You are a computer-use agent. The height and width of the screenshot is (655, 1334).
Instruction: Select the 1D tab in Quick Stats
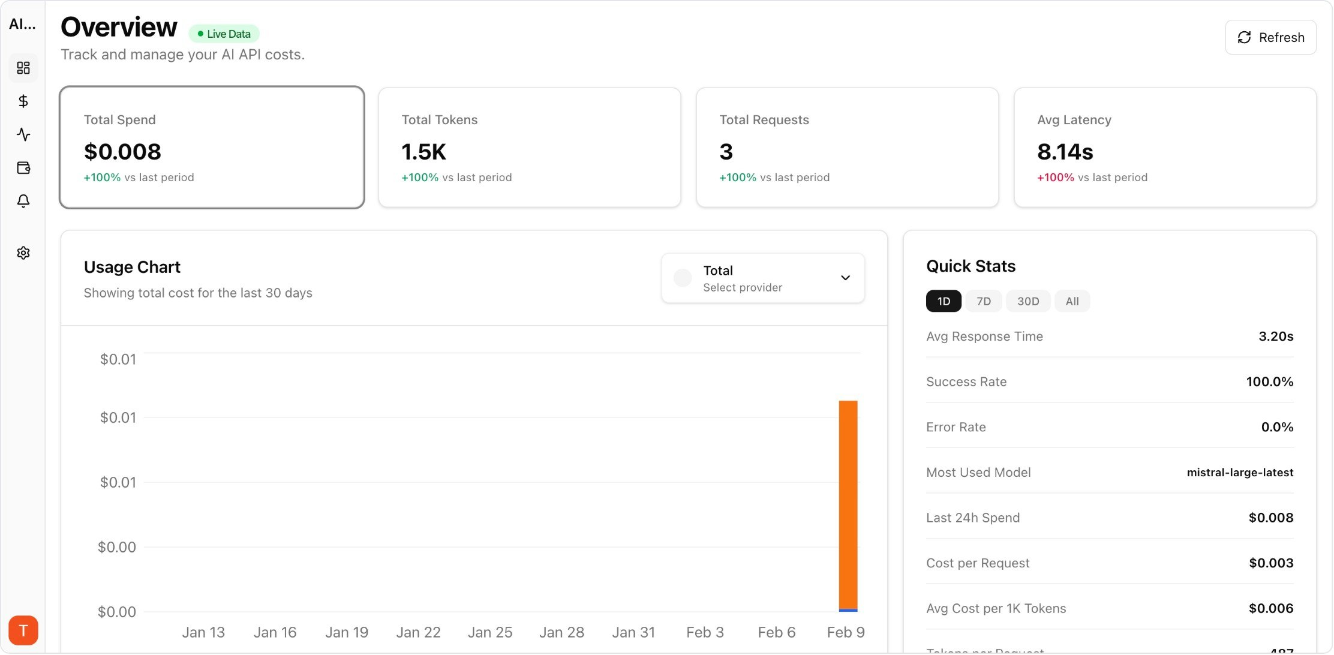tap(943, 301)
